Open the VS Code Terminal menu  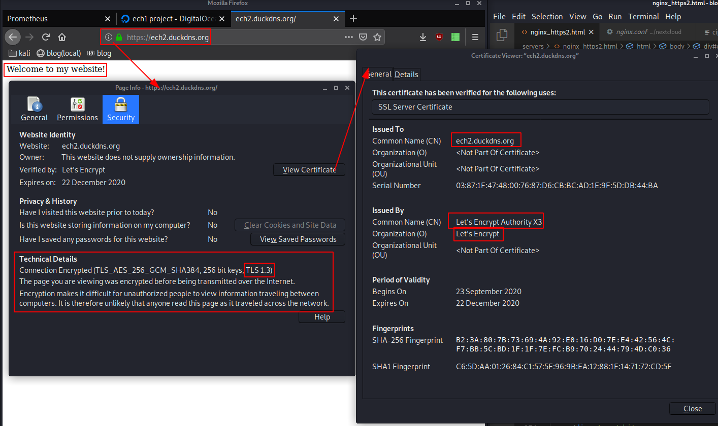click(643, 17)
